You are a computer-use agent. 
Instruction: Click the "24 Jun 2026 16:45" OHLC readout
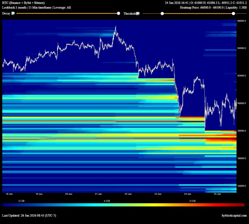click(206, 3)
